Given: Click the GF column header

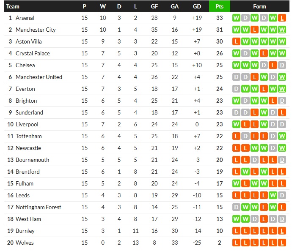Looking at the screenshot, I should 154,6.
